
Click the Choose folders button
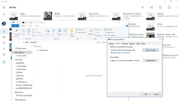click(151, 61)
